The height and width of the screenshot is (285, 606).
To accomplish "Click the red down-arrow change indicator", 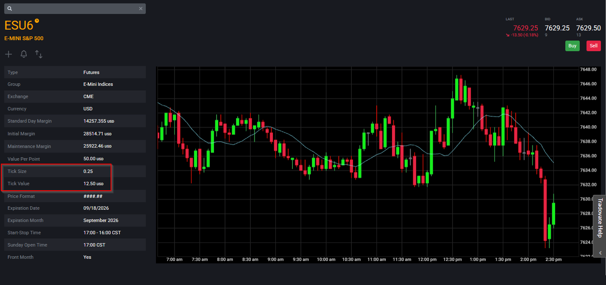I will tap(508, 35).
